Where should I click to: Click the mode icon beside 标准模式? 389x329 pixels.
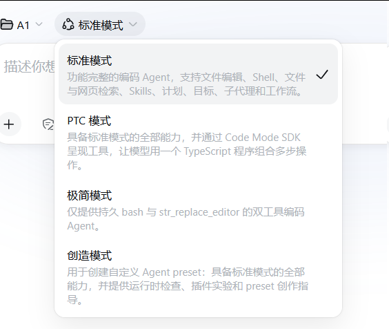coord(68,25)
